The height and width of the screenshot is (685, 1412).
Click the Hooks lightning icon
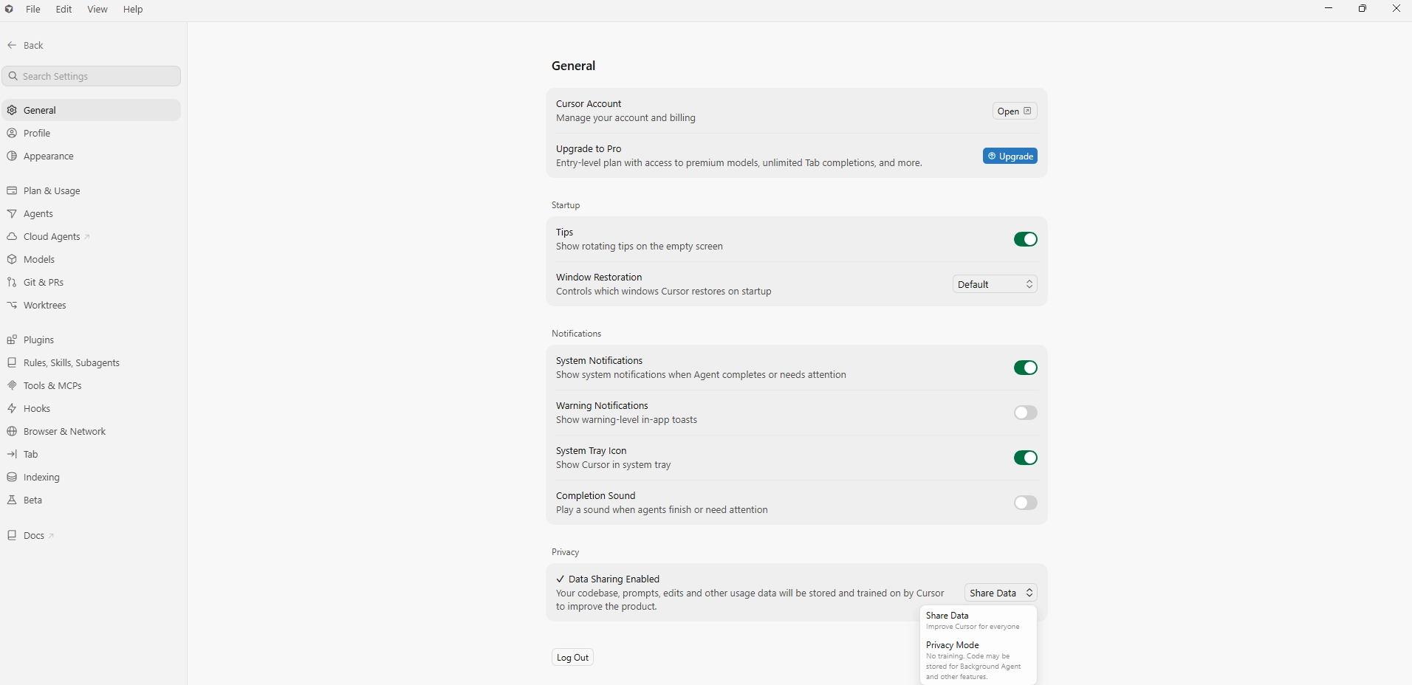point(12,408)
